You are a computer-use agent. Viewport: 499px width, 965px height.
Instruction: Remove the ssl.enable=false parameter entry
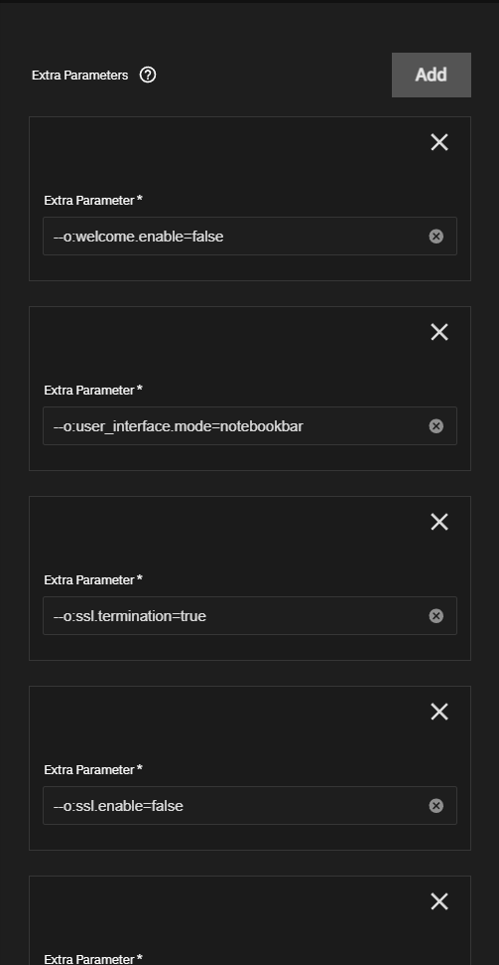coord(439,712)
